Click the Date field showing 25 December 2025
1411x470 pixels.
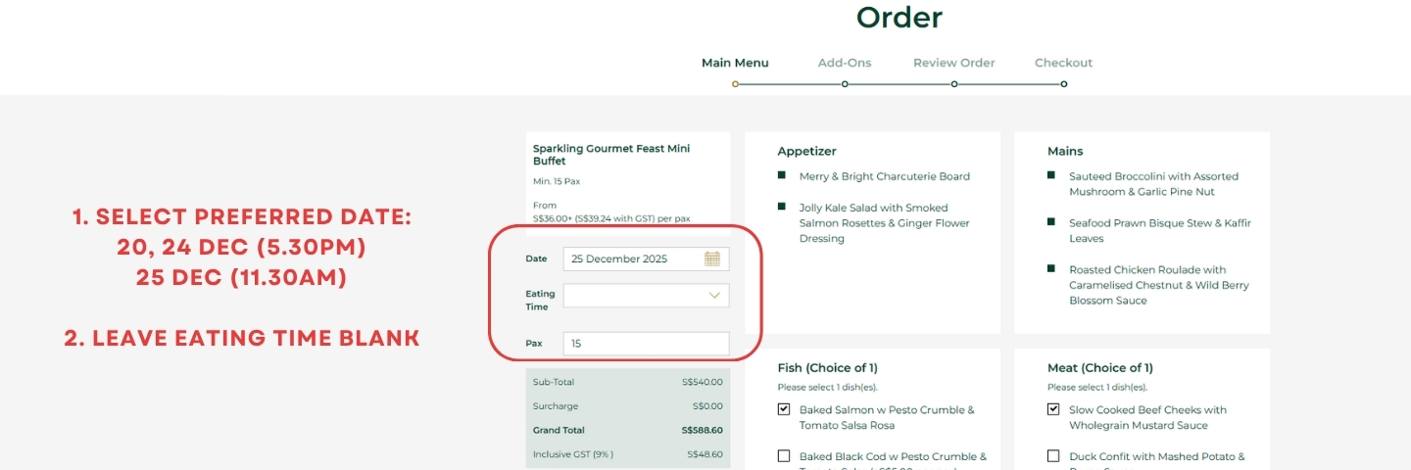tap(632, 259)
